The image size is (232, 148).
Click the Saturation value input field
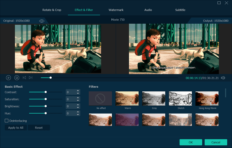(71, 99)
